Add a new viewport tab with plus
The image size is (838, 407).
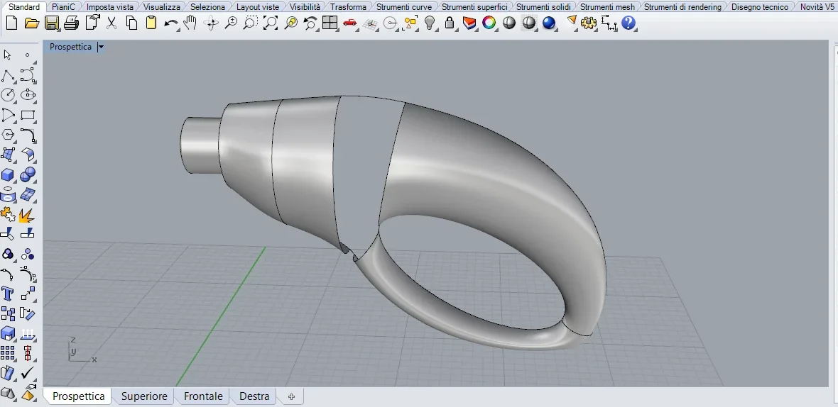click(291, 396)
